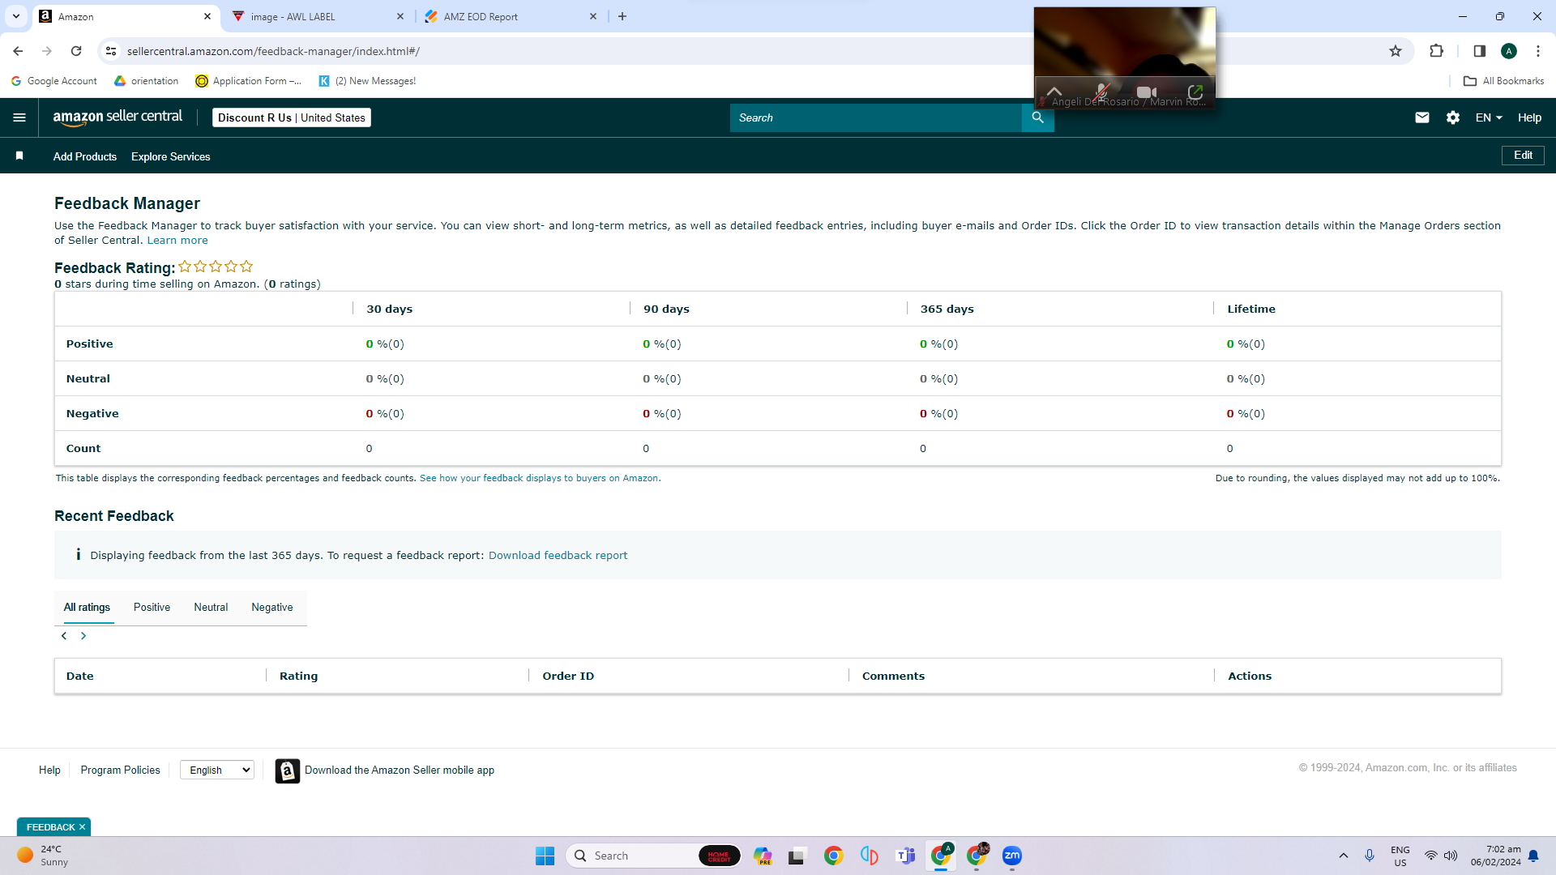The image size is (1556, 875).
Task: Click into the Seller Central search field
Action: [x=875, y=117]
